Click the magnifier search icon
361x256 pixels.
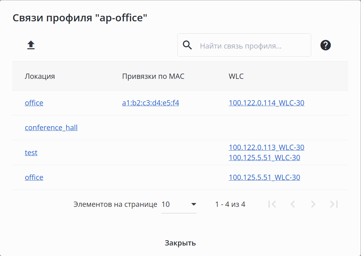click(x=187, y=45)
